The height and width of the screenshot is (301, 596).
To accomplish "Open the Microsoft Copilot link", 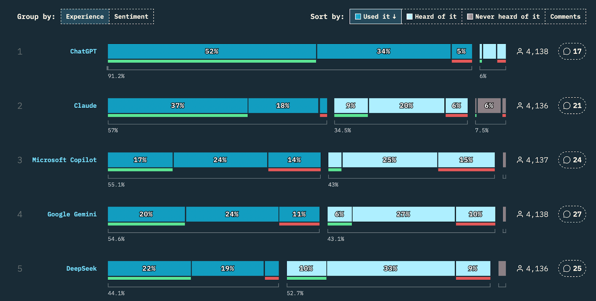I will 64,160.
